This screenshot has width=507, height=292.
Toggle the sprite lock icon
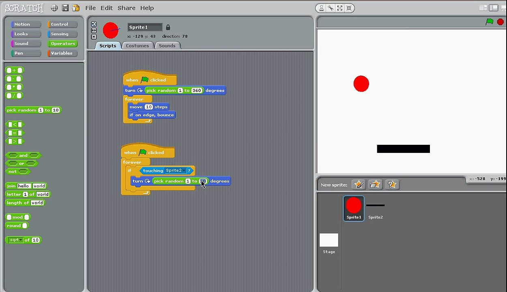click(168, 27)
